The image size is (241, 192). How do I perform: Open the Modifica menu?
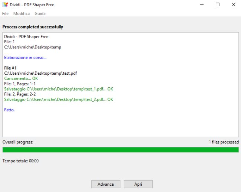click(x=22, y=14)
